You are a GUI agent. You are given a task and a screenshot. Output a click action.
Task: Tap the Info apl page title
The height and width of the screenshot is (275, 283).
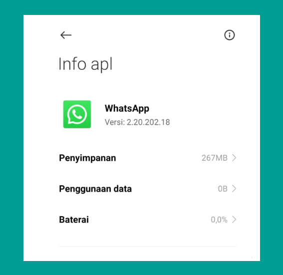(85, 64)
